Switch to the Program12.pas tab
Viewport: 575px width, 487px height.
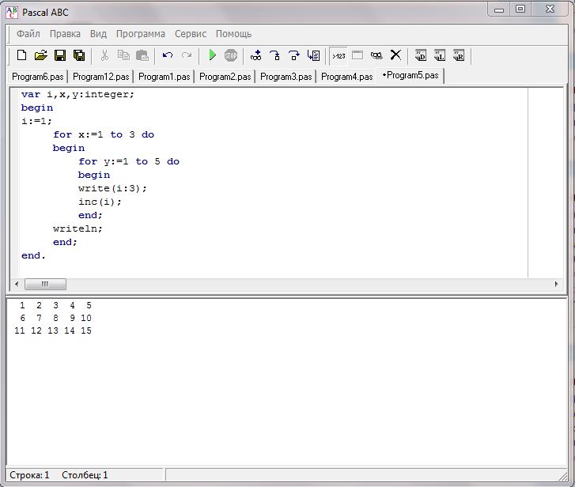[100, 77]
